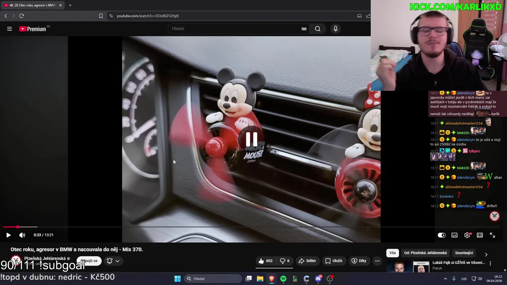Open the Windows Start menu
The image size is (507, 285).
(x=177, y=279)
